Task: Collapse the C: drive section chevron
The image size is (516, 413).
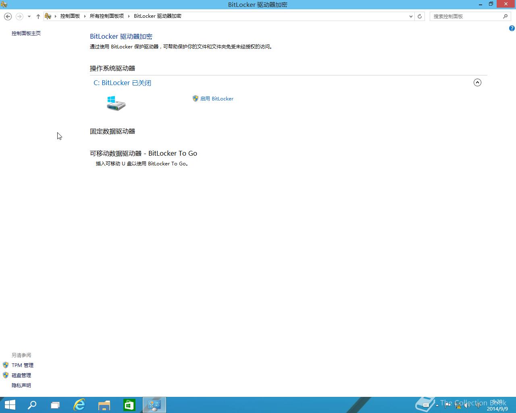Action: tap(477, 83)
